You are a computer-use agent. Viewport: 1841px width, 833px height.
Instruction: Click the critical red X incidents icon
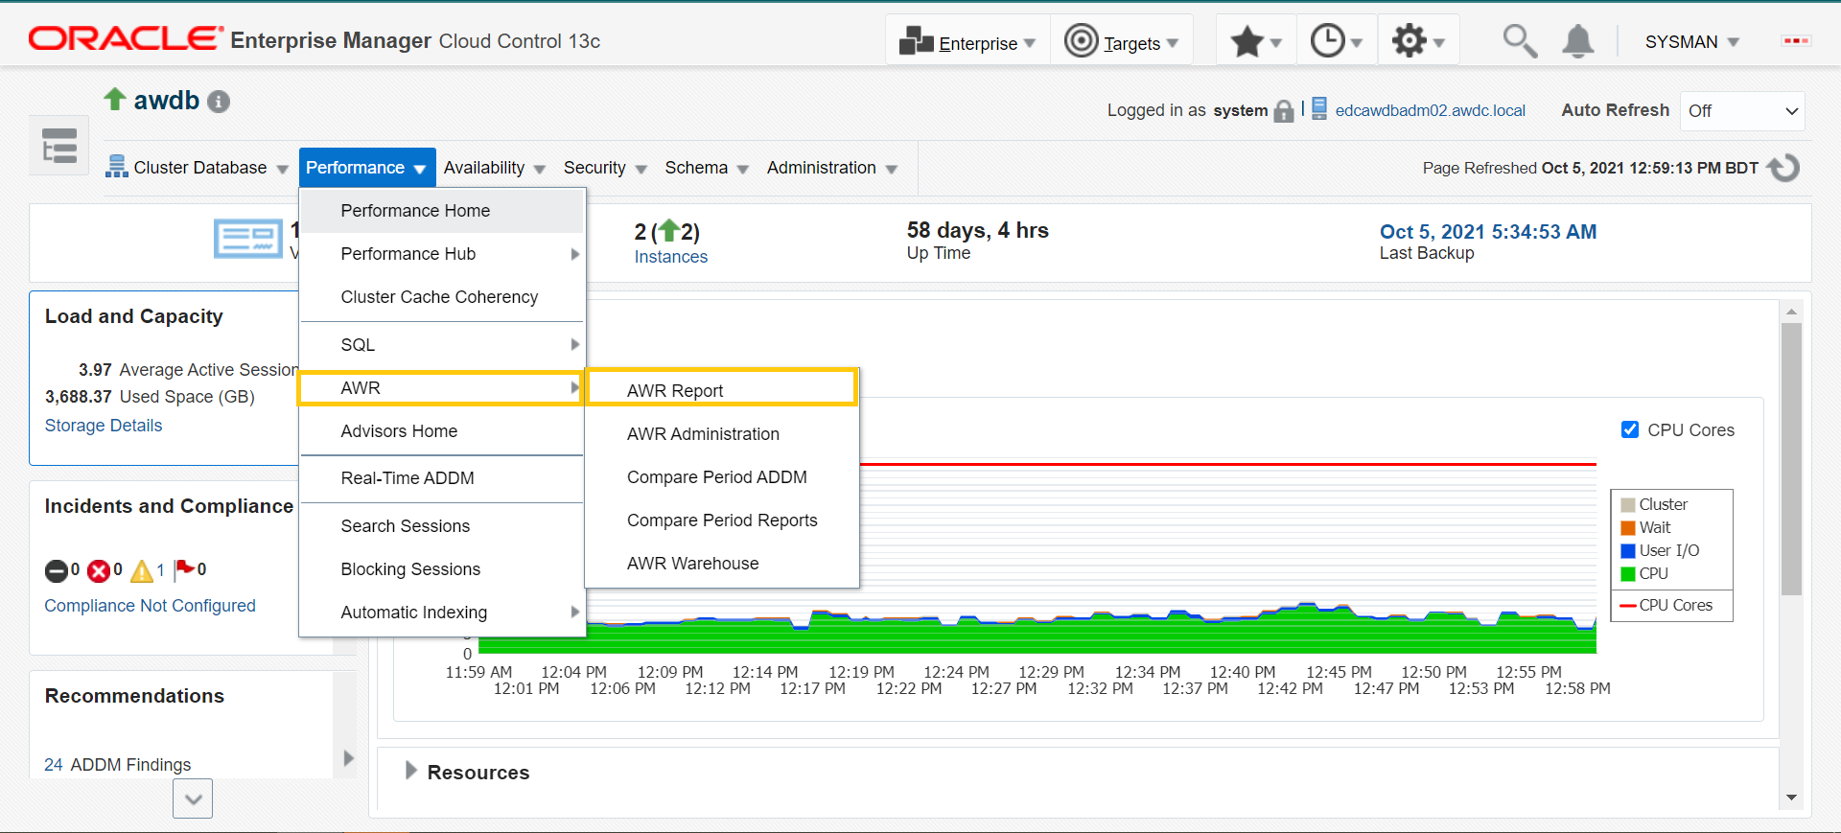[99, 571]
